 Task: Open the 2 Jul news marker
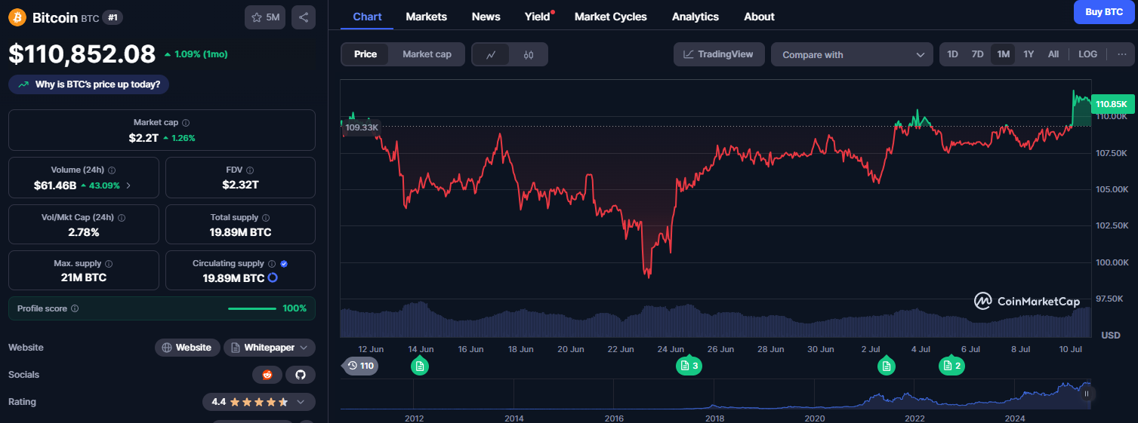coord(887,366)
